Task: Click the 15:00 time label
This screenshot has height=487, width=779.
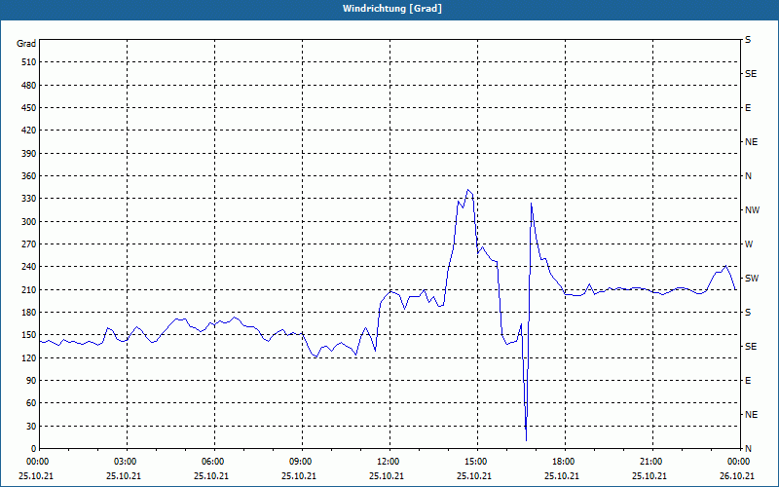Action: click(x=477, y=462)
